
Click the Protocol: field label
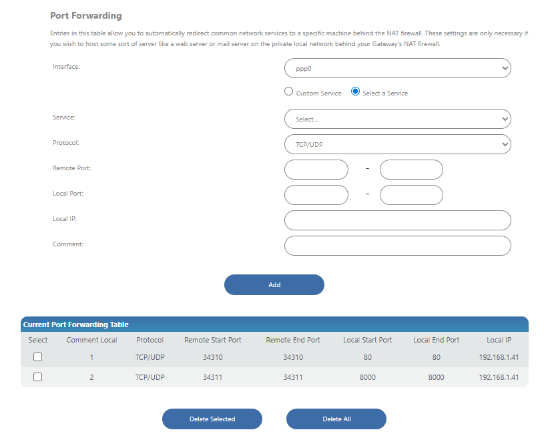tap(66, 143)
